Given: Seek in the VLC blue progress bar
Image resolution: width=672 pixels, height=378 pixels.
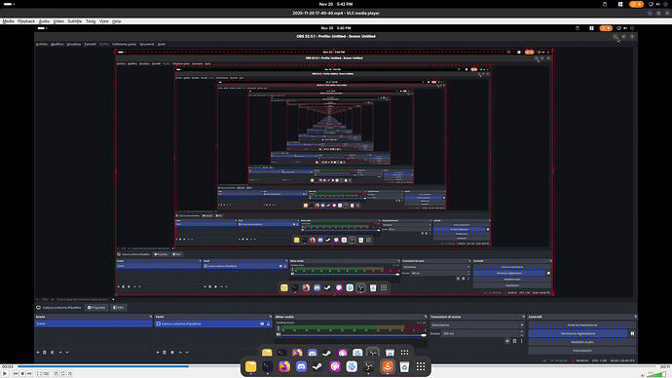Looking at the screenshot, I should [336, 366].
